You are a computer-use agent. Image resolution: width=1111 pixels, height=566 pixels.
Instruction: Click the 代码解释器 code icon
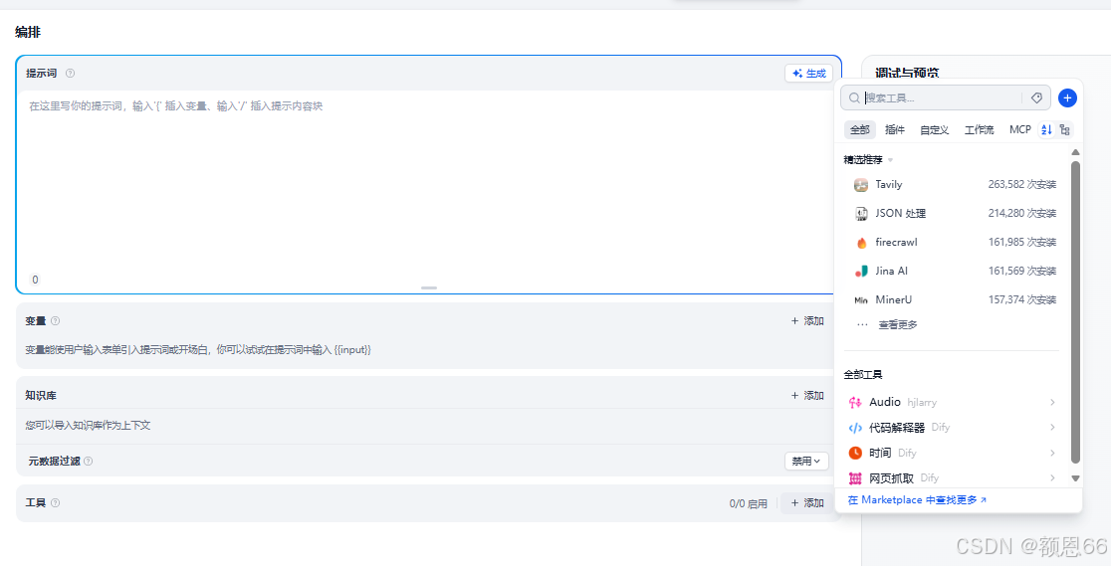point(855,428)
